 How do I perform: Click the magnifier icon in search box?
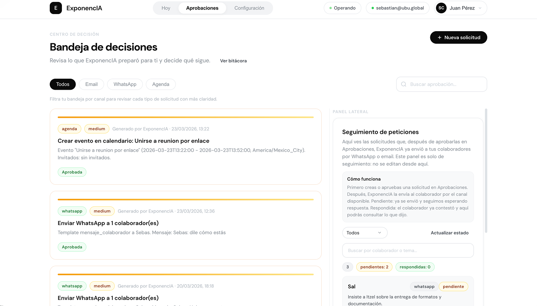click(x=404, y=84)
